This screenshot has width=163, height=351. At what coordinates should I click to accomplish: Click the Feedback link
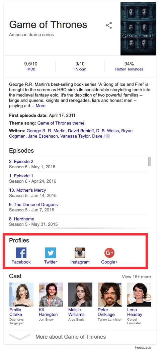(143, 347)
